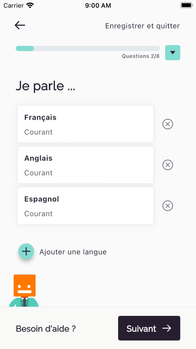
Task: Tap Besoin d'aide ? link
Action: (46, 329)
